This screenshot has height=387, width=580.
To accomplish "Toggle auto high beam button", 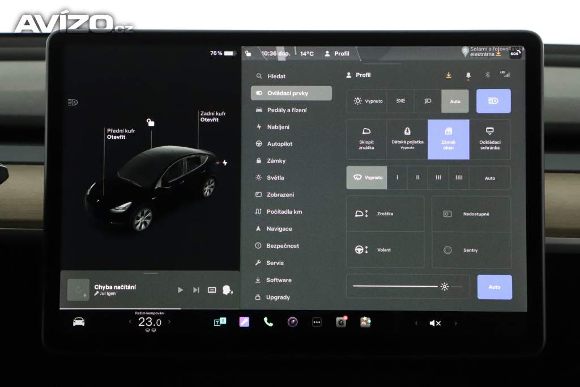I will (493, 101).
